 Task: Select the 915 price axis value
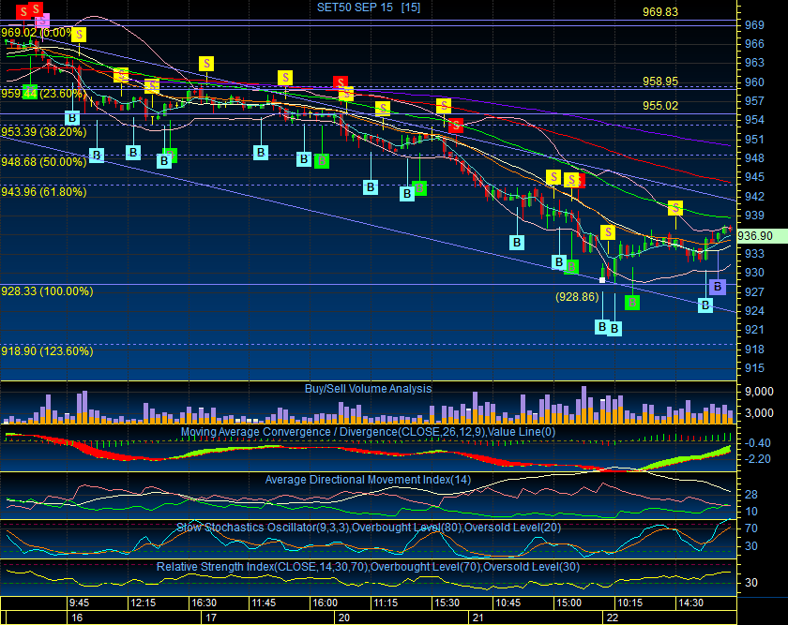(x=754, y=368)
